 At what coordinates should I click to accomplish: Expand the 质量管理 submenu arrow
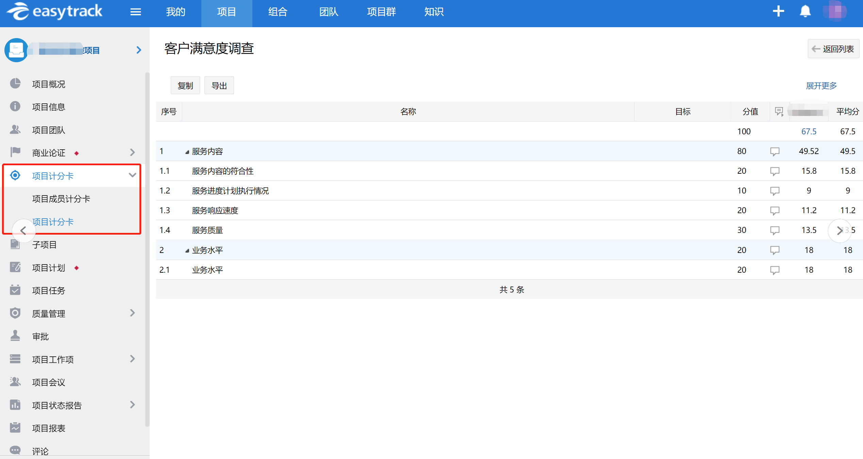click(x=132, y=313)
